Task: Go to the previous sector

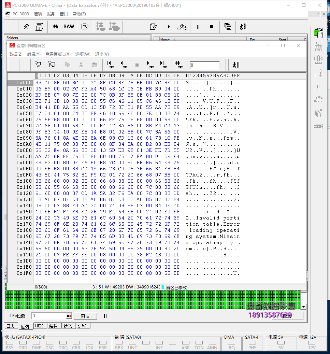Action: click(x=124, y=65)
